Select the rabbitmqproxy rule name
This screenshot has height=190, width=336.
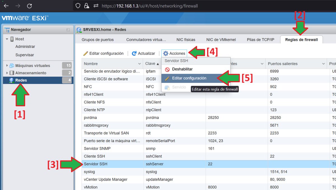(x=96, y=125)
